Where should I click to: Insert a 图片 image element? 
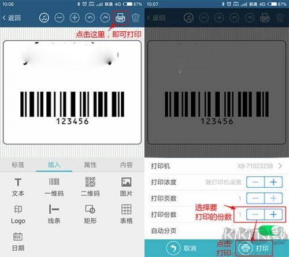coord(127,187)
